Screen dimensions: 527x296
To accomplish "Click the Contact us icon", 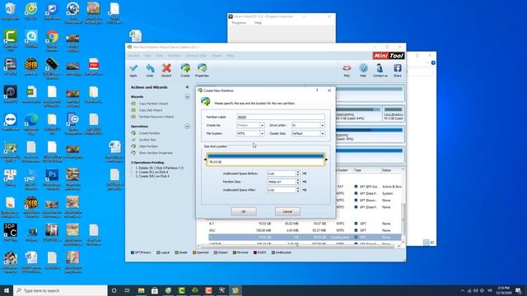I will (380, 71).
